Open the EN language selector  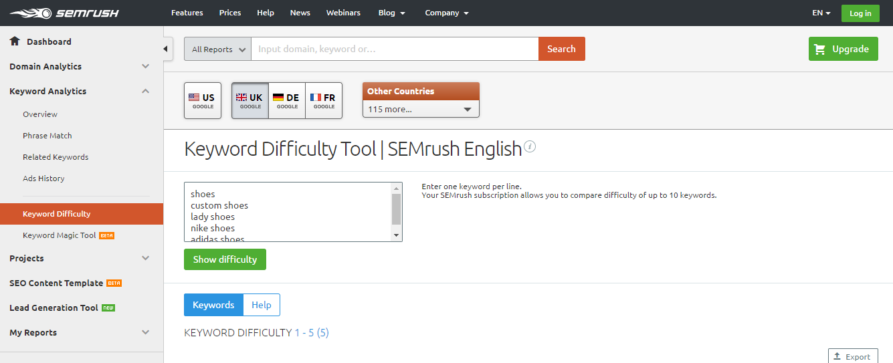(x=821, y=13)
